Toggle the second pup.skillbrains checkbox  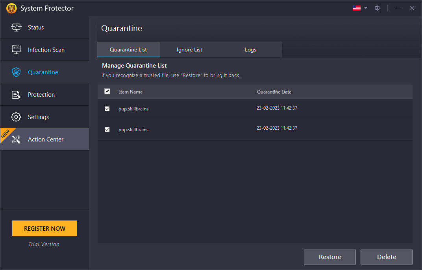[x=107, y=129]
